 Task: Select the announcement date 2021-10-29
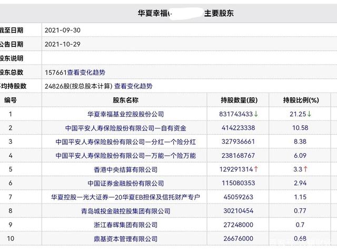(63, 44)
